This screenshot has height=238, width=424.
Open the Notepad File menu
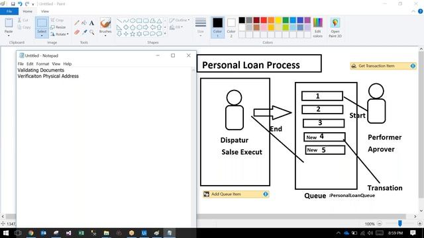(x=21, y=64)
